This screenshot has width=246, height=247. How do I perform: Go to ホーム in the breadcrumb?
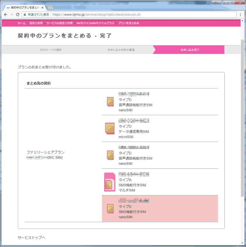point(22,23)
